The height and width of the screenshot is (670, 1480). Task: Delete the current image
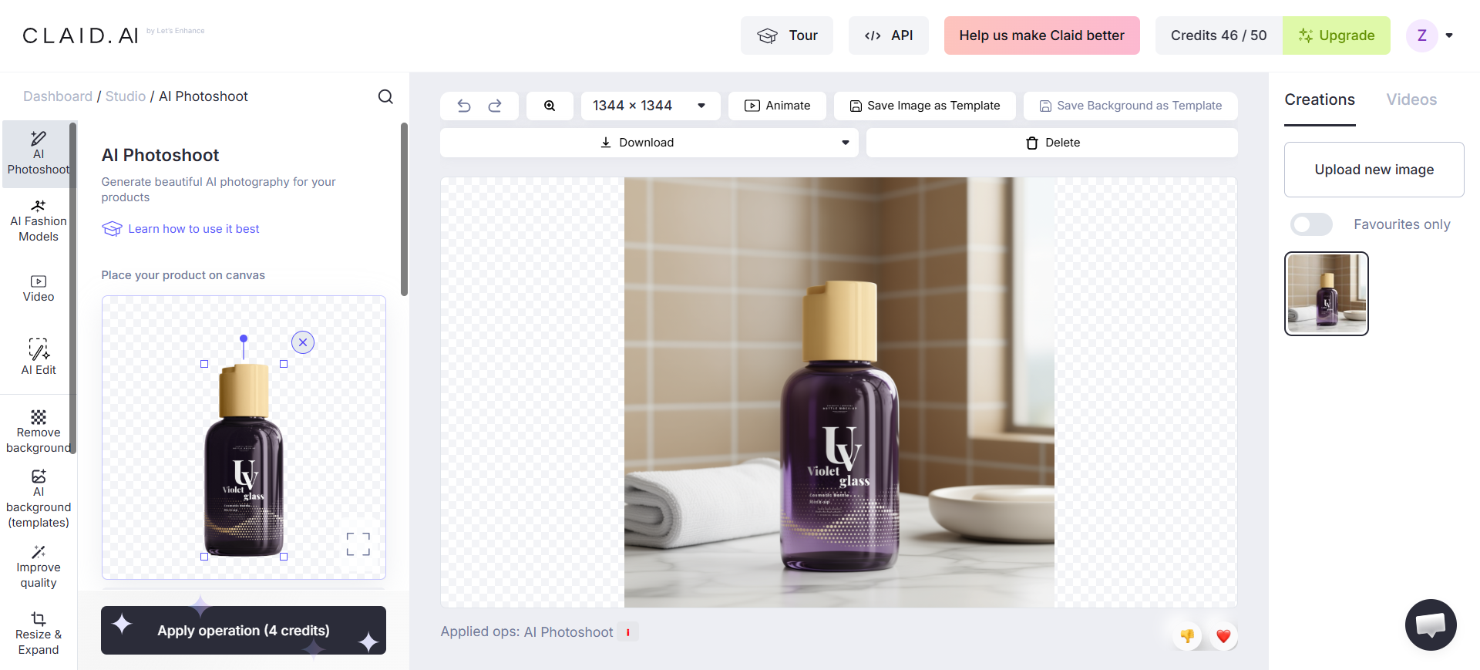[x=1052, y=143]
